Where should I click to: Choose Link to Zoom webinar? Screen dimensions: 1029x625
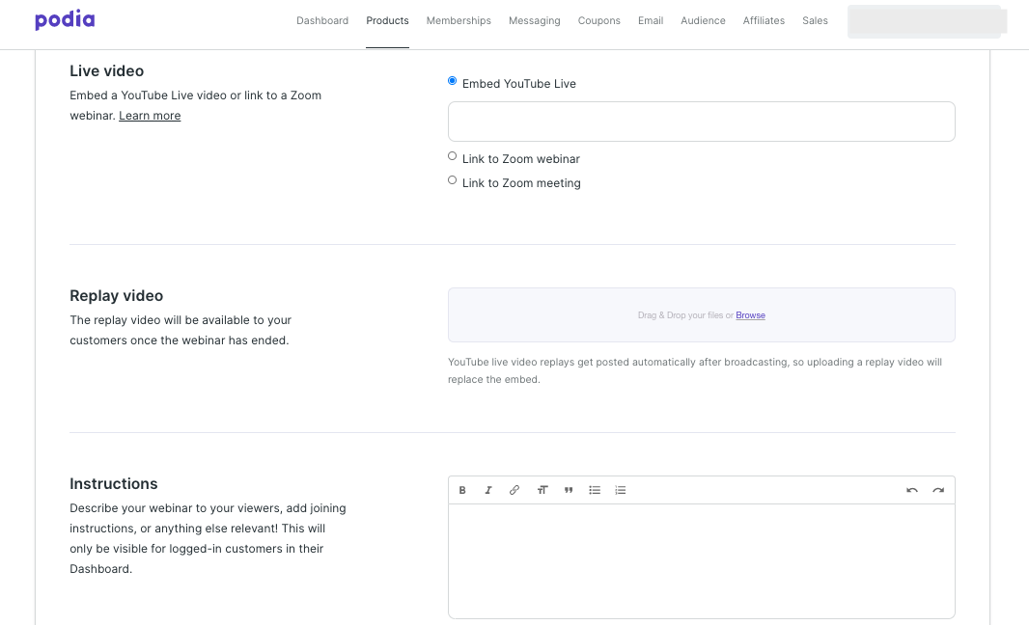point(452,155)
